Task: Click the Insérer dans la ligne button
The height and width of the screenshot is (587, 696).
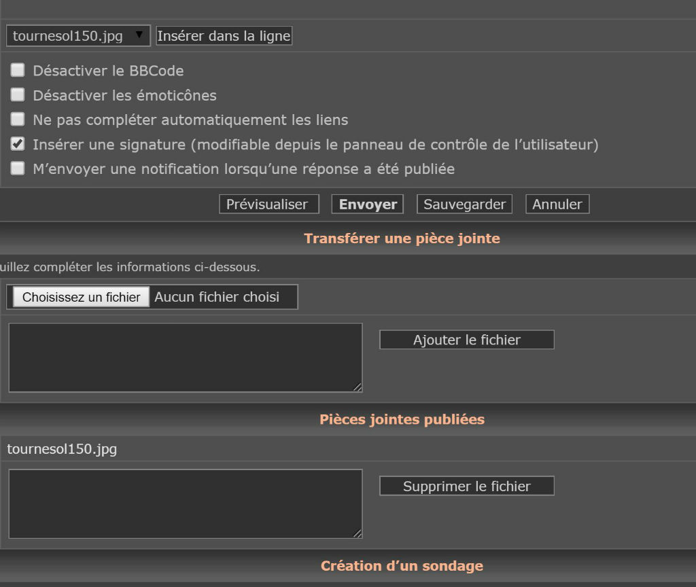Action: (224, 36)
